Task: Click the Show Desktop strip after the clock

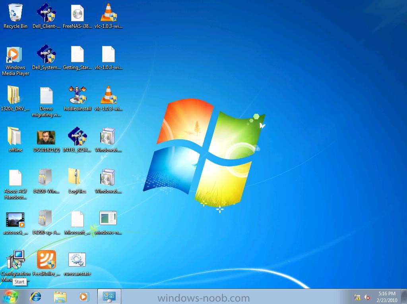Action: [x=404, y=296]
